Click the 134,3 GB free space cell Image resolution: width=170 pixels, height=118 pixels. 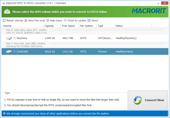click(x=67, y=52)
